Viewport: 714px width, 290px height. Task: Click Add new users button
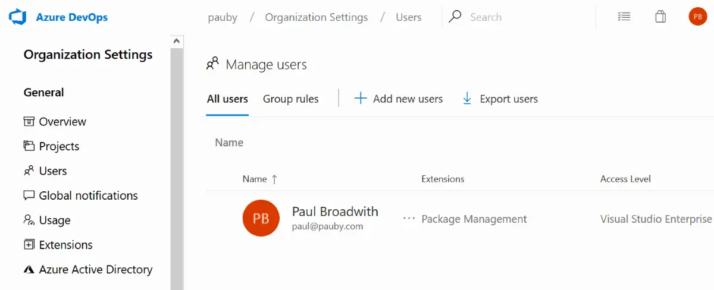[399, 99]
